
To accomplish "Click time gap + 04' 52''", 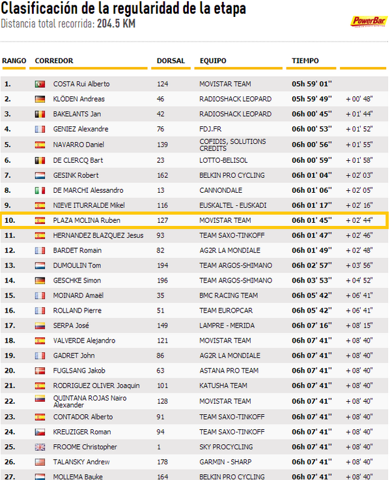I will (359, 281).
